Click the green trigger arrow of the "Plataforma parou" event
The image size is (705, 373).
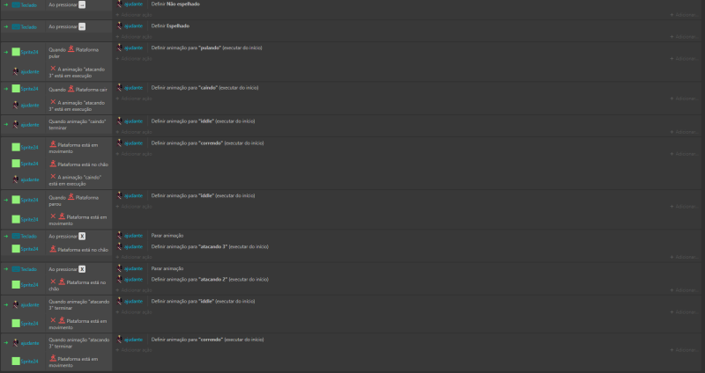pos(6,200)
